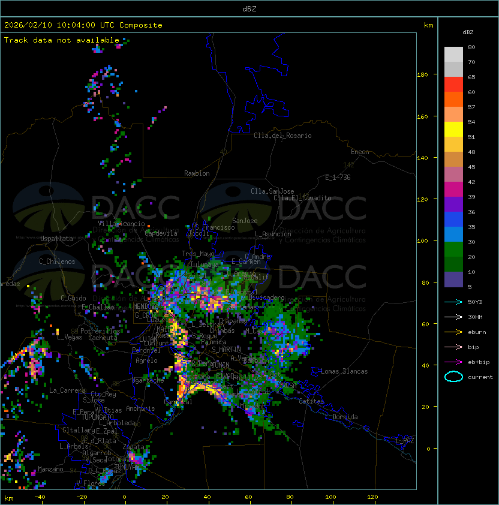
Task: Pick the light blue 35-30 dBZ swatch
Action: [453, 234]
